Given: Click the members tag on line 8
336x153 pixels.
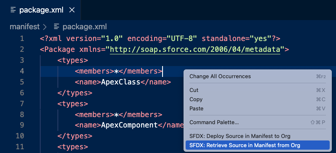Looking at the screenshot, I should pyautogui.click(x=118, y=115).
